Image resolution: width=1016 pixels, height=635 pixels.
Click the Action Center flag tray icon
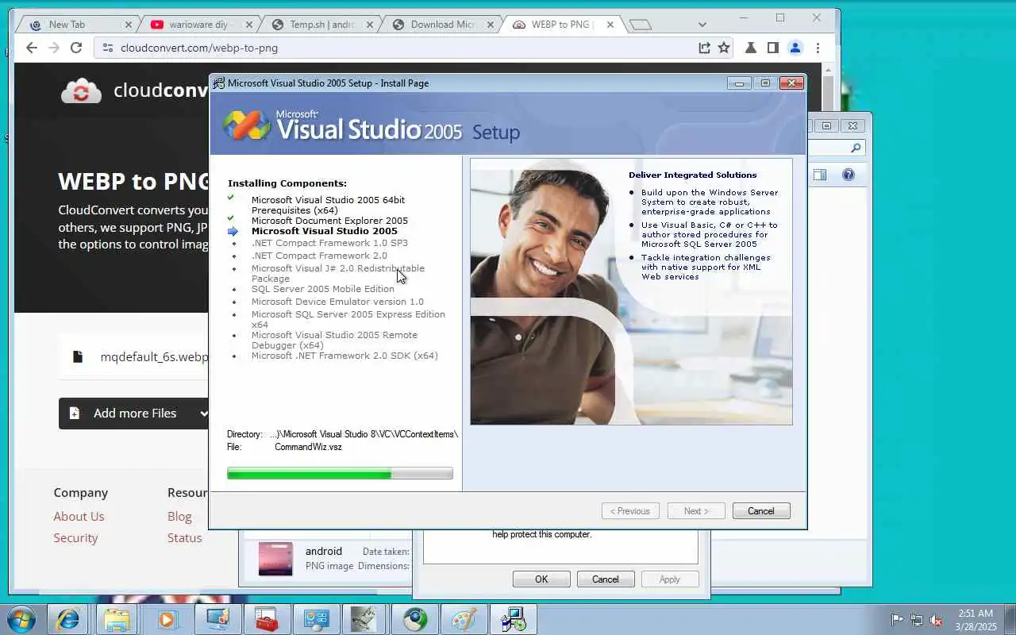[898, 620]
